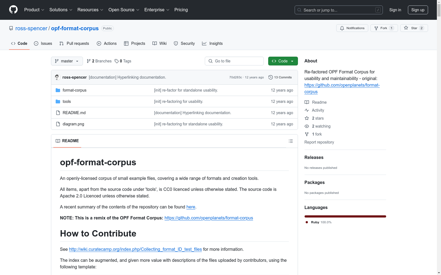Click the fork icon next to 1 fork
Image resolution: width=441 pixels, height=275 pixels.
[x=307, y=134]
